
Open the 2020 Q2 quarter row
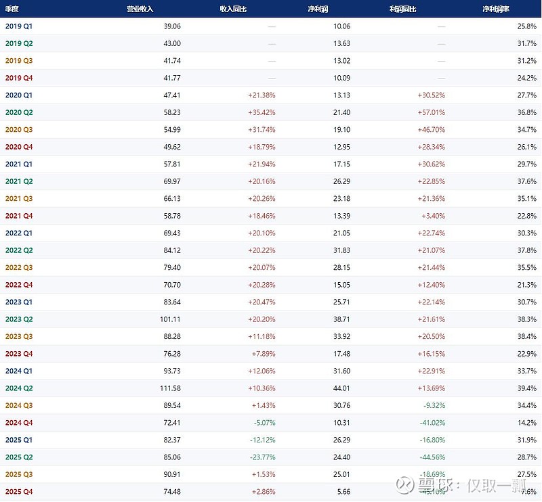pos(19,112)
